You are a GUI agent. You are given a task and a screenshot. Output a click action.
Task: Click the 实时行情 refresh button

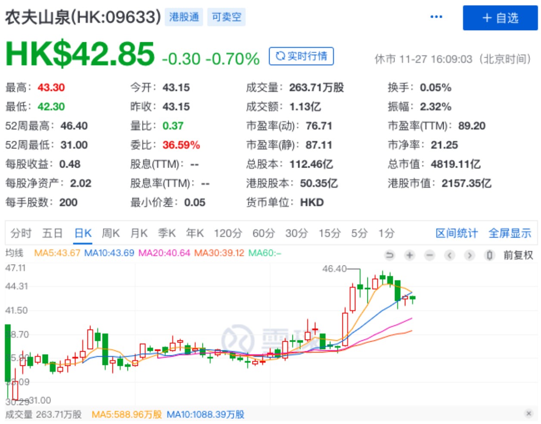(302, 56)
